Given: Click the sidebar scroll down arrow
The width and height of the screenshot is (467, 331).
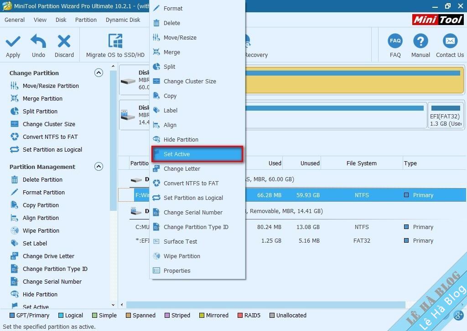Looking at the screenshot, I should (113, 305).
